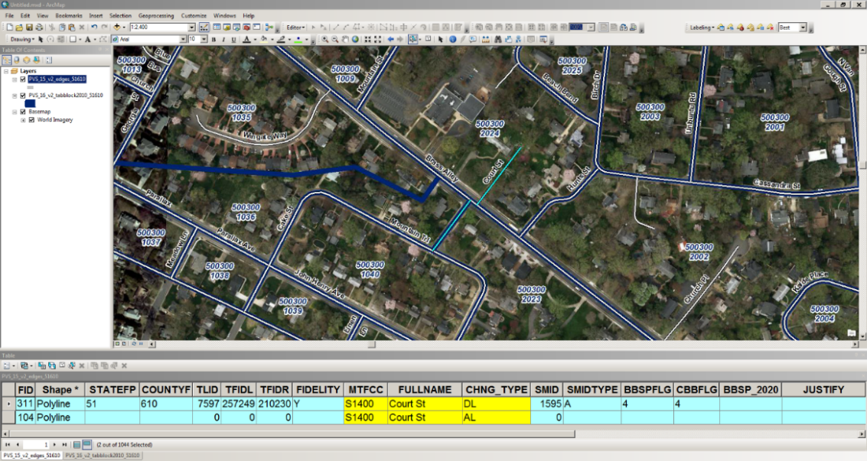This screenshot has height=461, width=867.
Task: Select the Zoom In tool
Action: (x=325, y=39)
